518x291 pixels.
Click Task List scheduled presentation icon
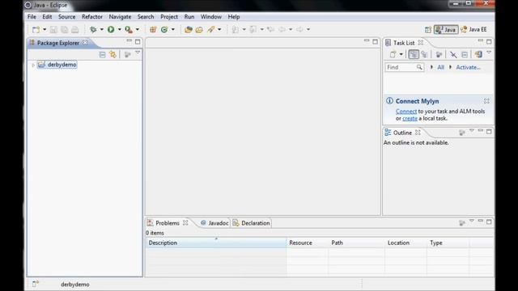pos(424,54)
